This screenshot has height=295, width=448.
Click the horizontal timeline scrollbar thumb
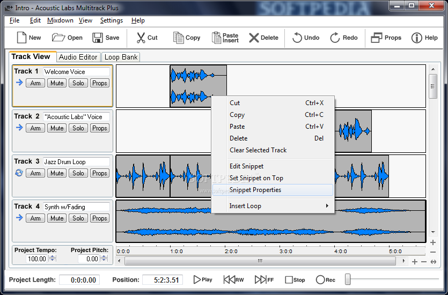click(260, 261)
